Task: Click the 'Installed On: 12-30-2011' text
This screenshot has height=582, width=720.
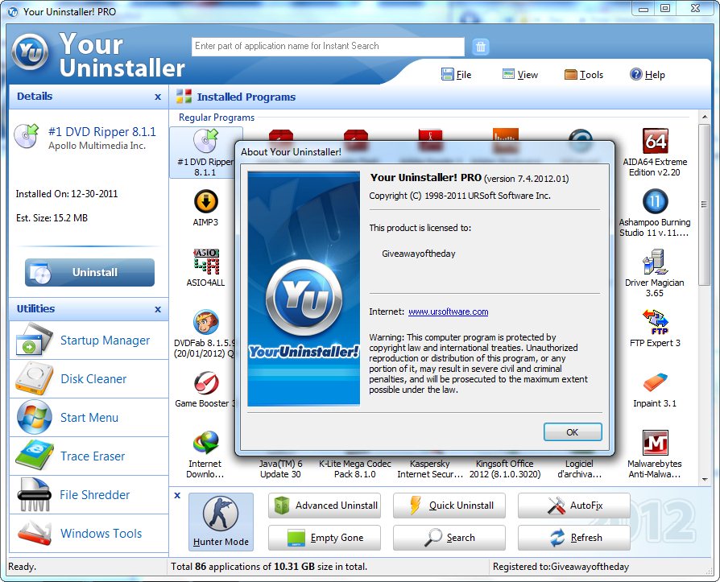Action: (x=67, y=194)
